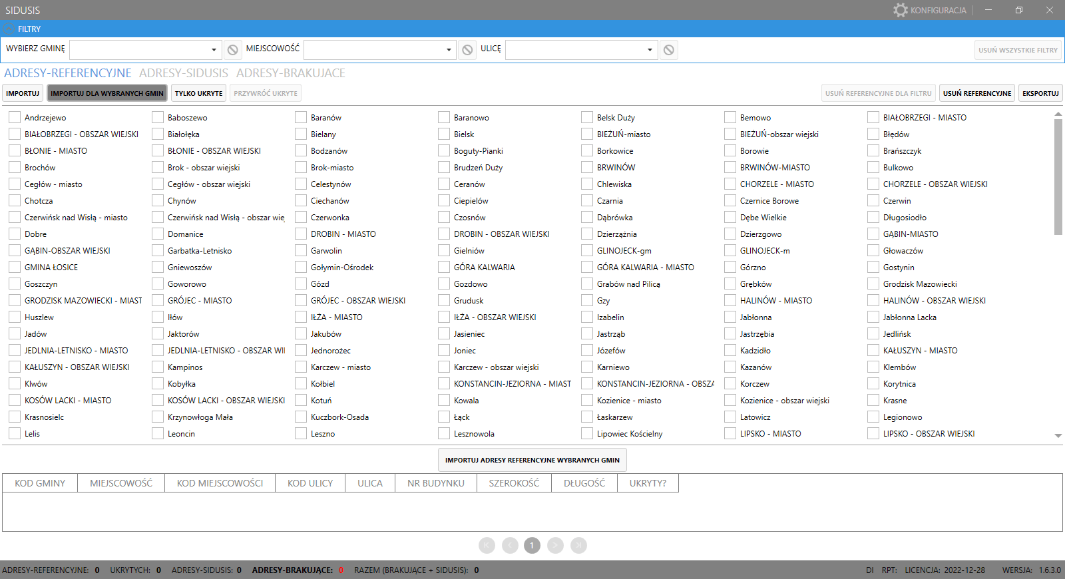The height and width of the screenshot is (579, 1065).
Task: Clear the Miejscowość filter icon
Action: point(467,50)
